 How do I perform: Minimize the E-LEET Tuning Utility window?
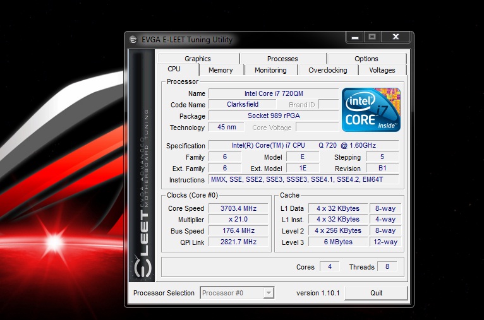point(355,37)
